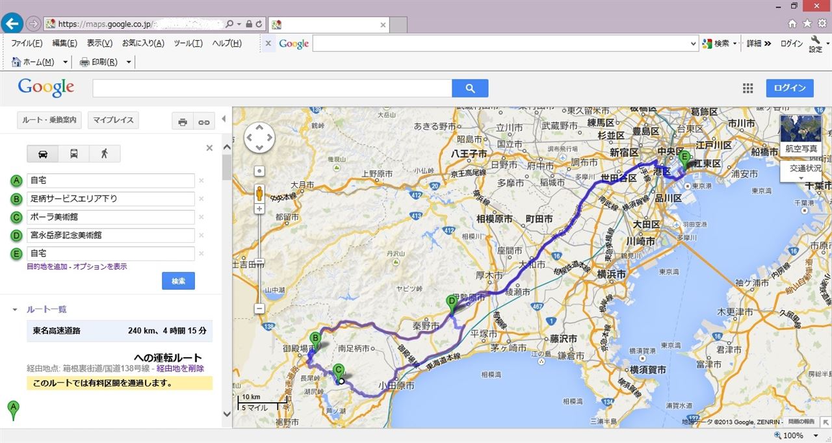832x443 pixels.
Task: Select public transit bus mode
Action: pos(74,154)
